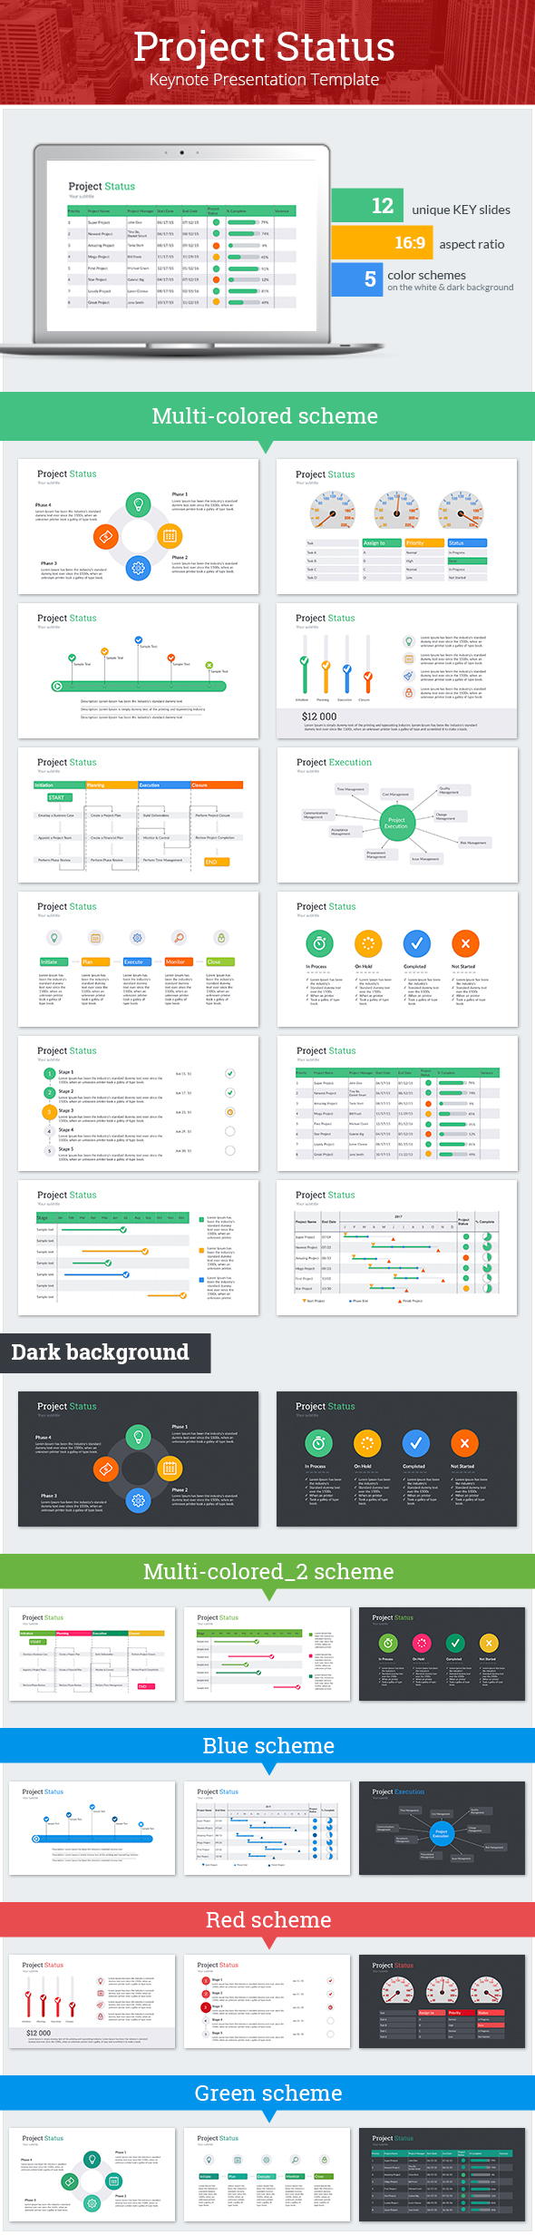Click On Hold icon in Dark background slide
This screenshot has width=535, height=2235.
tap(367, 1443)
